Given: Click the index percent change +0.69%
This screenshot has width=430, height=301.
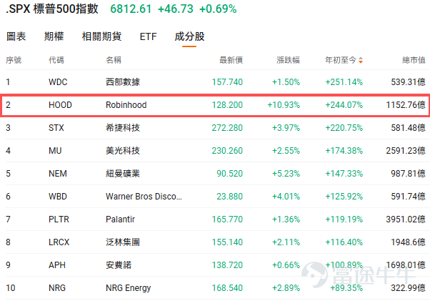Looking at the screenshot, I should tap(218, 9).
